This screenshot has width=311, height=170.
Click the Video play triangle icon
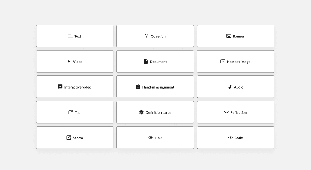pyautogui.click(x=69, y=61)
